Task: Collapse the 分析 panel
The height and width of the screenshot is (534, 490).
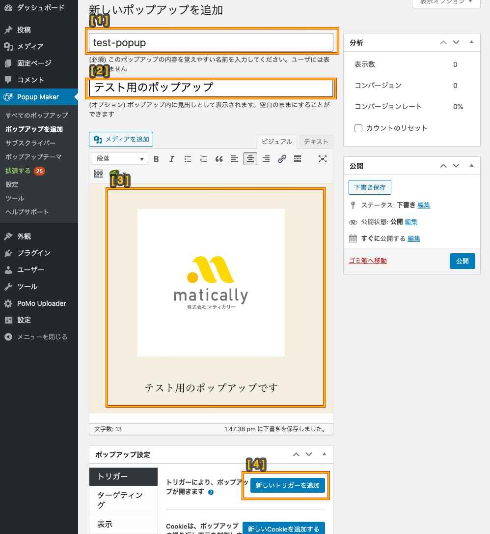Action: [x=471, y=42]
